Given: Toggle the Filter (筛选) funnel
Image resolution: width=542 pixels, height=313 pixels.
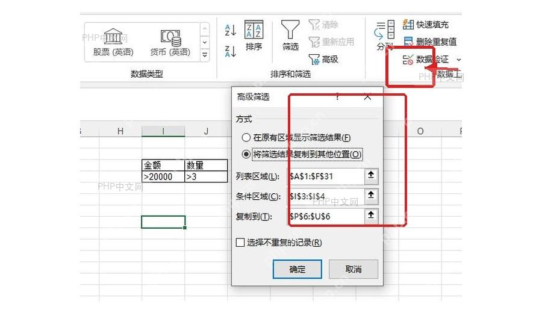Looking at the screenshot, I should pos(290,36).
